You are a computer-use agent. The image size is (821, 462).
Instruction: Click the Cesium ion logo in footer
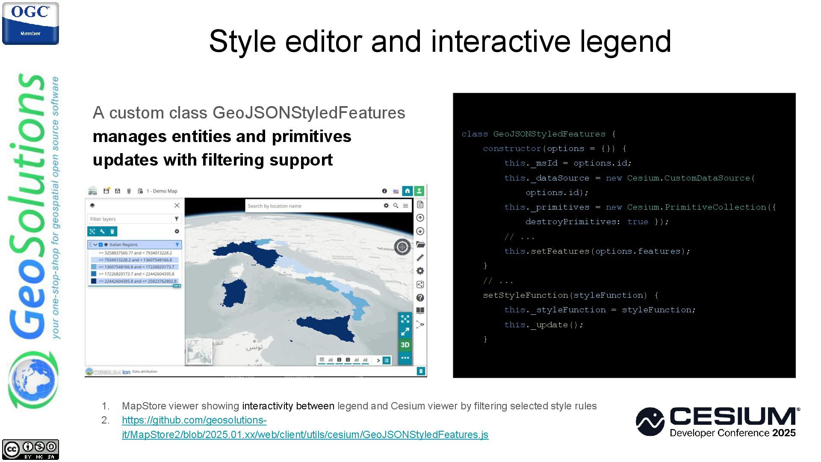[x=108, y=372]
